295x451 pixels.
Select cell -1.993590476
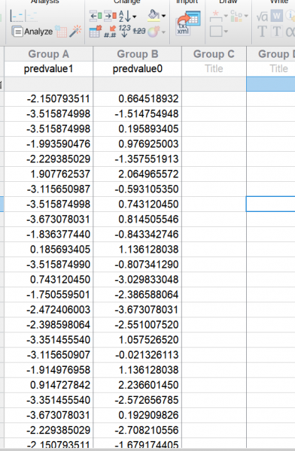(48, 144)
